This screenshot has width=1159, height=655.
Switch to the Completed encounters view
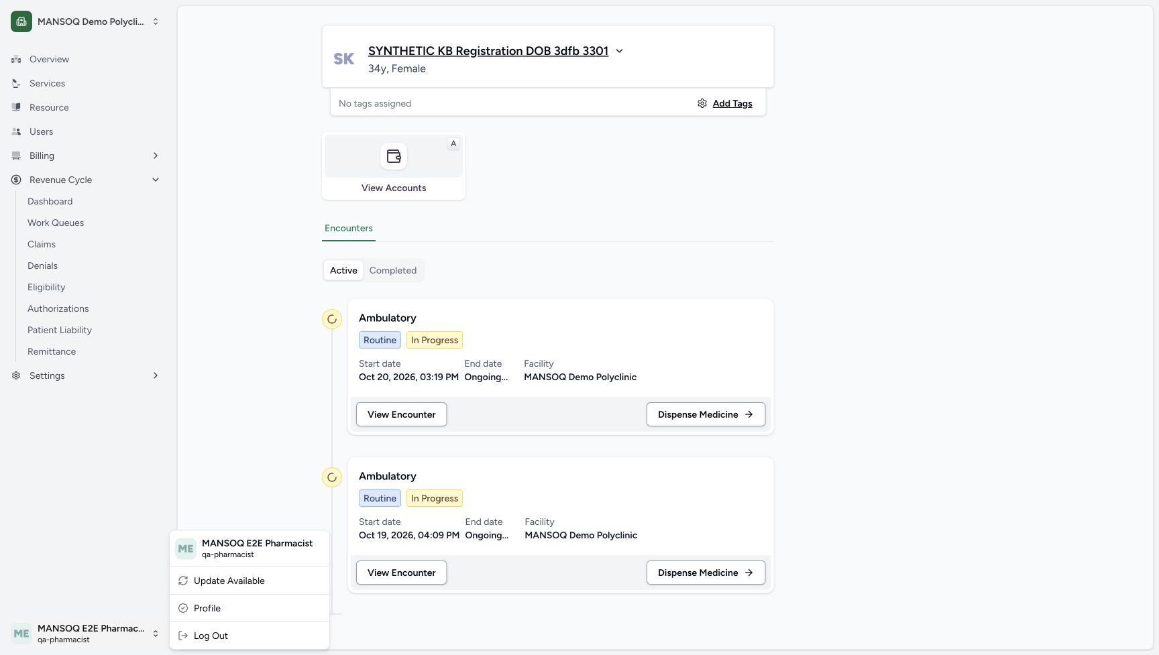tap(393, 270)
